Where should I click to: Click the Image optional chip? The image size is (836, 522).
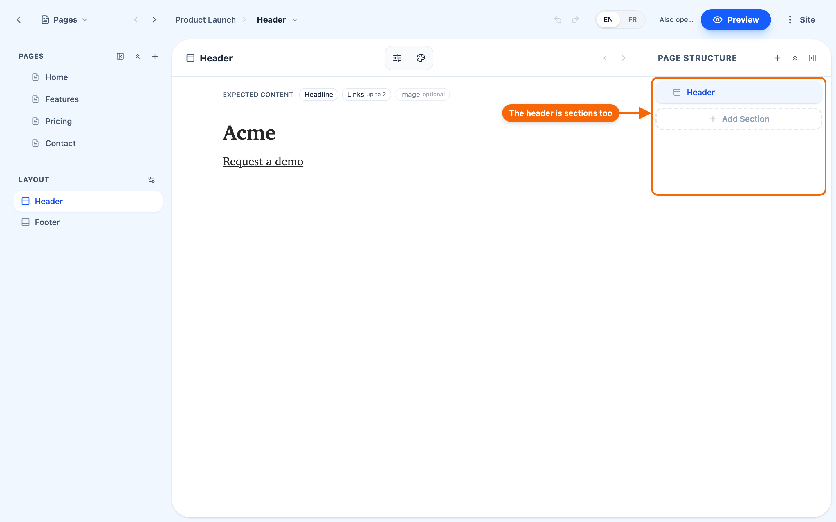point(422,94)
